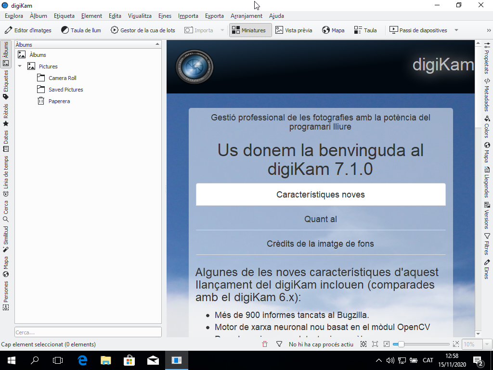Open the Versions right sidebar tab
This screenshot has width=493, height=370.
pyautogui.click(x=487, y=215)
